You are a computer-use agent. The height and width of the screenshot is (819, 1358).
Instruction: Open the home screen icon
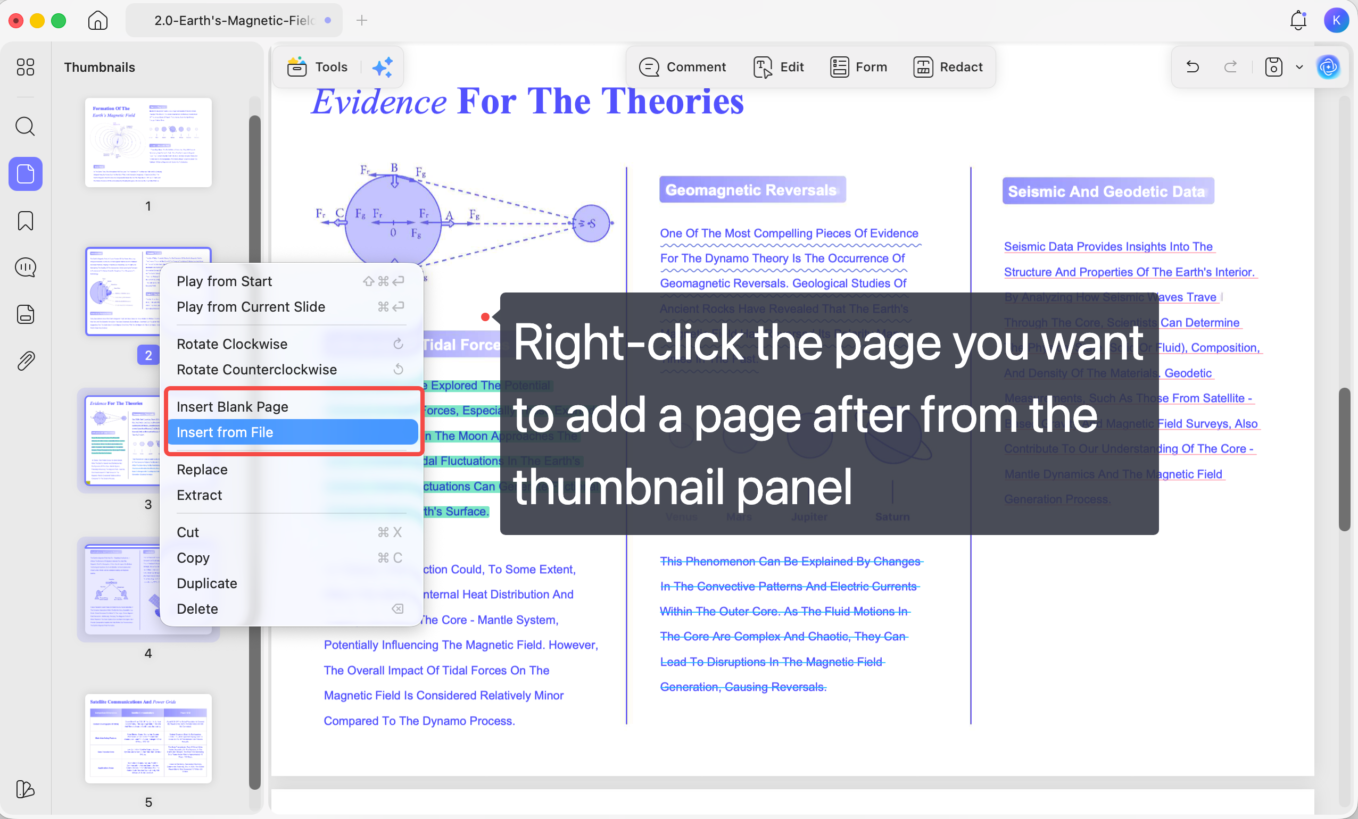(x=97, y=20)
